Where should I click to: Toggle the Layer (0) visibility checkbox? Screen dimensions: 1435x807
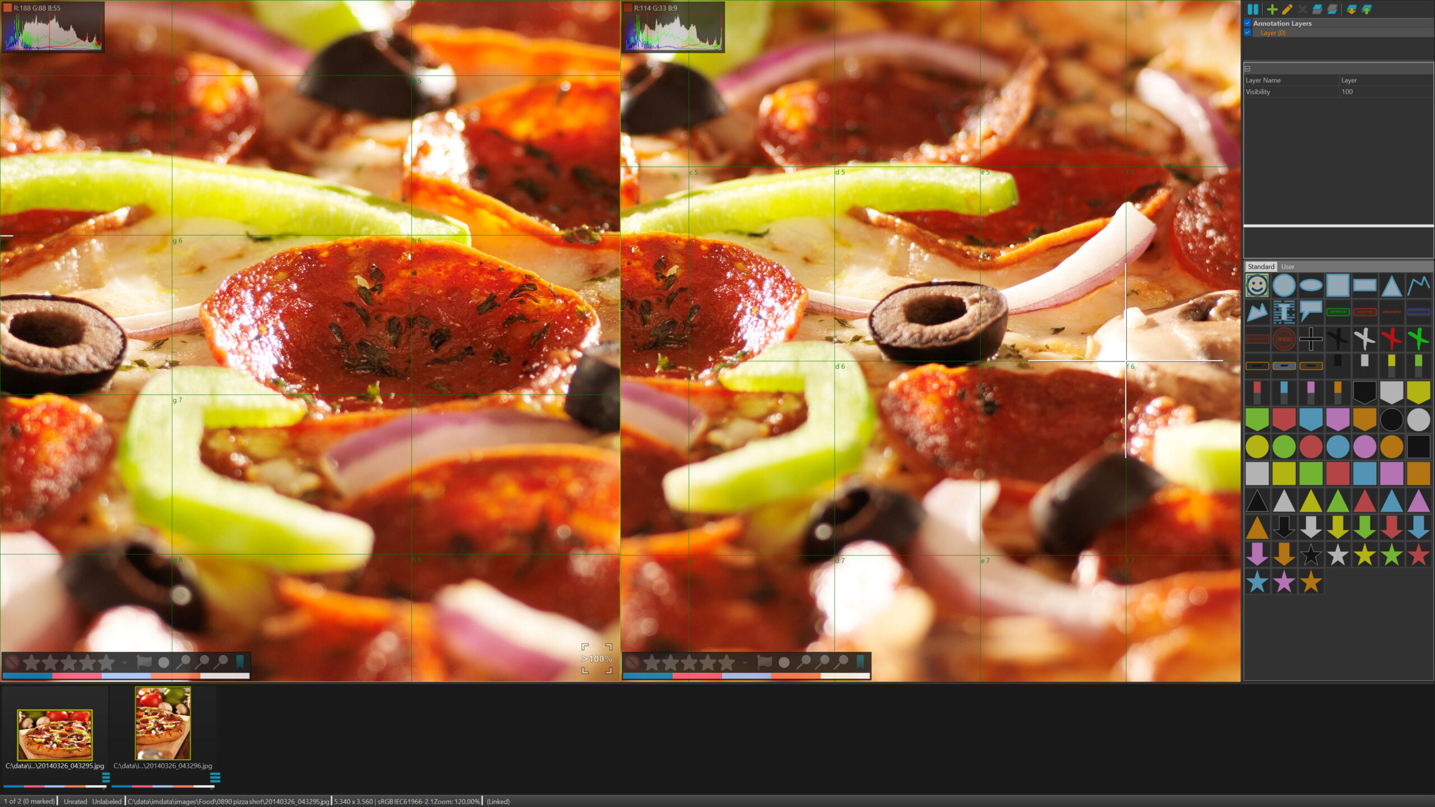pos(1248,33)
